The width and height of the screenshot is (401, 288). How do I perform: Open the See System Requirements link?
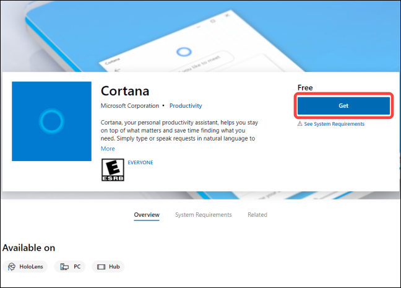point(334,124)
